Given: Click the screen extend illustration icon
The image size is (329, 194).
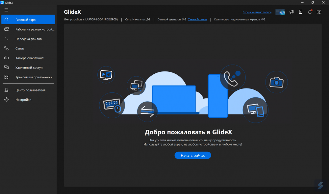Looking at the screenshot, I should point(137,86).
